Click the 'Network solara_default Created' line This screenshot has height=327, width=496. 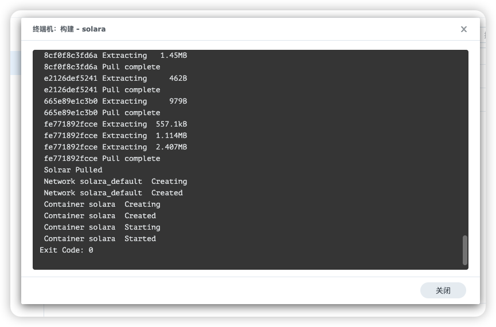pos(113,193)
